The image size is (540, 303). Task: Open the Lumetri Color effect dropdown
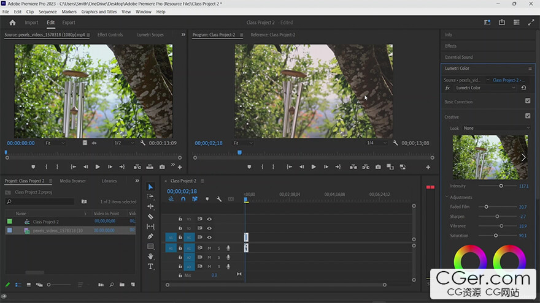485,88
